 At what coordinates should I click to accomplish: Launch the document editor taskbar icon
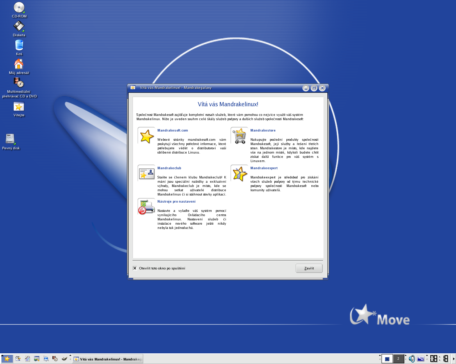pyautogui.click(x=27, y=359)
